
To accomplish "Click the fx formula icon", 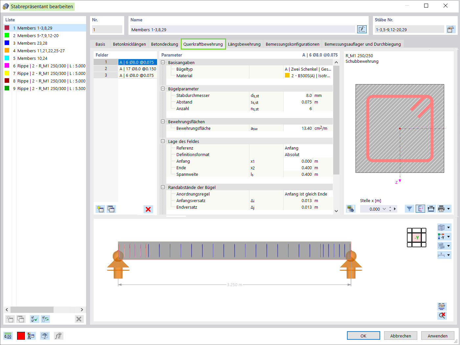I will tap(58, 336).
